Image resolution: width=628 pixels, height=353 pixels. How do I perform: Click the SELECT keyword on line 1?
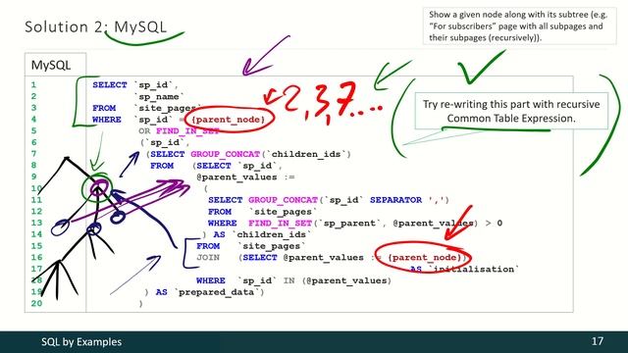[110, 85]
